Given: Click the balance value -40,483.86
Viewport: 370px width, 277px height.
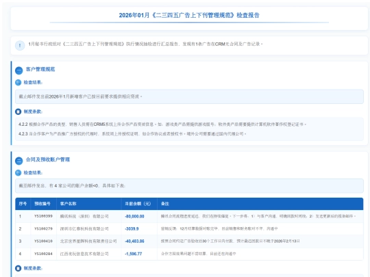Looking at the screenshot, I should (134, 241).
